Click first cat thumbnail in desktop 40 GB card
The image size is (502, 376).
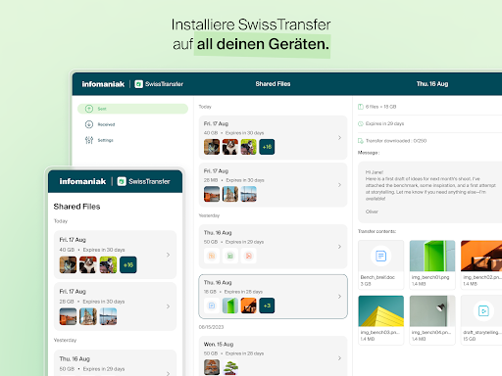[212, 147]
